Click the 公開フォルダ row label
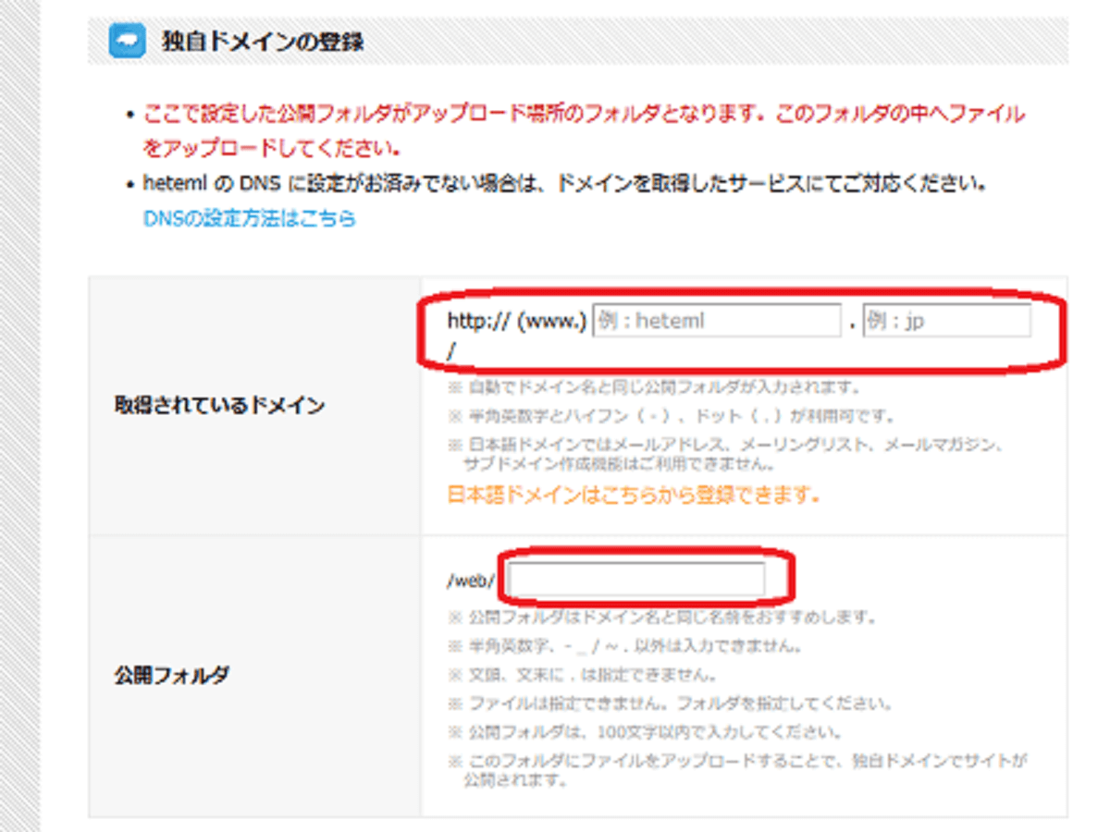Image resolution: width=1110 pixels, height=832 pixels. coord(171,675)
